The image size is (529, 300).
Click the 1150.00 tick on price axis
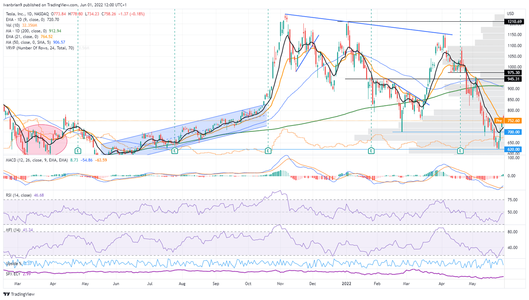coord(514,35)
